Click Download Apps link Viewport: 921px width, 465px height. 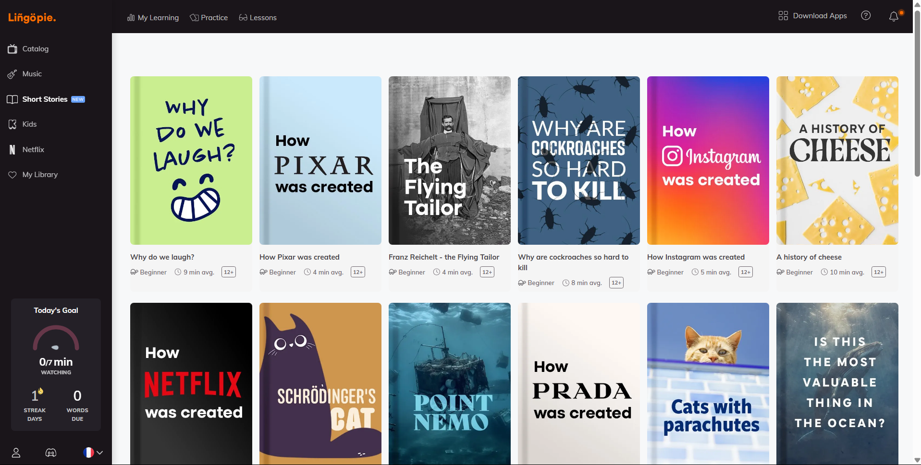812,15
